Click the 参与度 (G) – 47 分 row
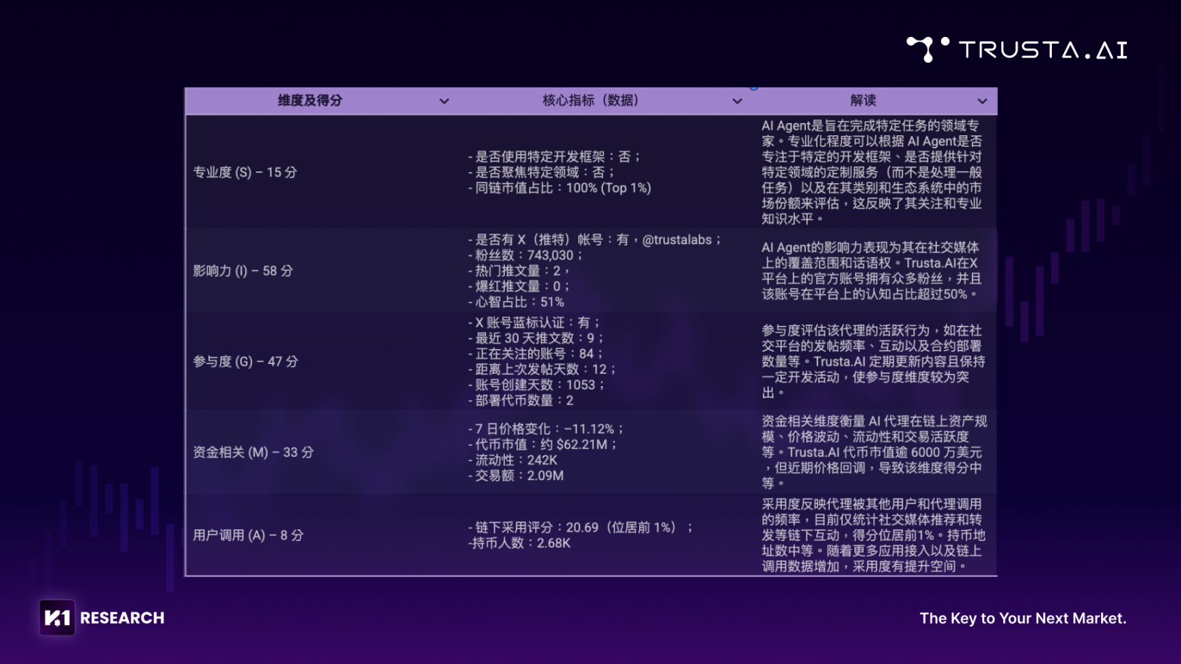This screenshot has width=1181, height=664. [x=245, y=361]
